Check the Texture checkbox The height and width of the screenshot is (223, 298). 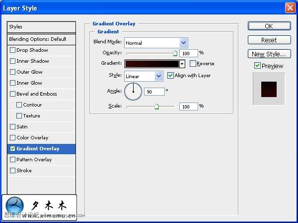coord(19,116)
